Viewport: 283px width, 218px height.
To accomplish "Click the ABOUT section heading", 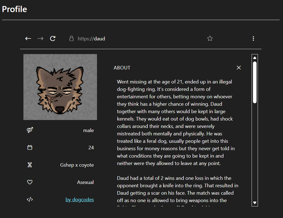I will (122, 68).
